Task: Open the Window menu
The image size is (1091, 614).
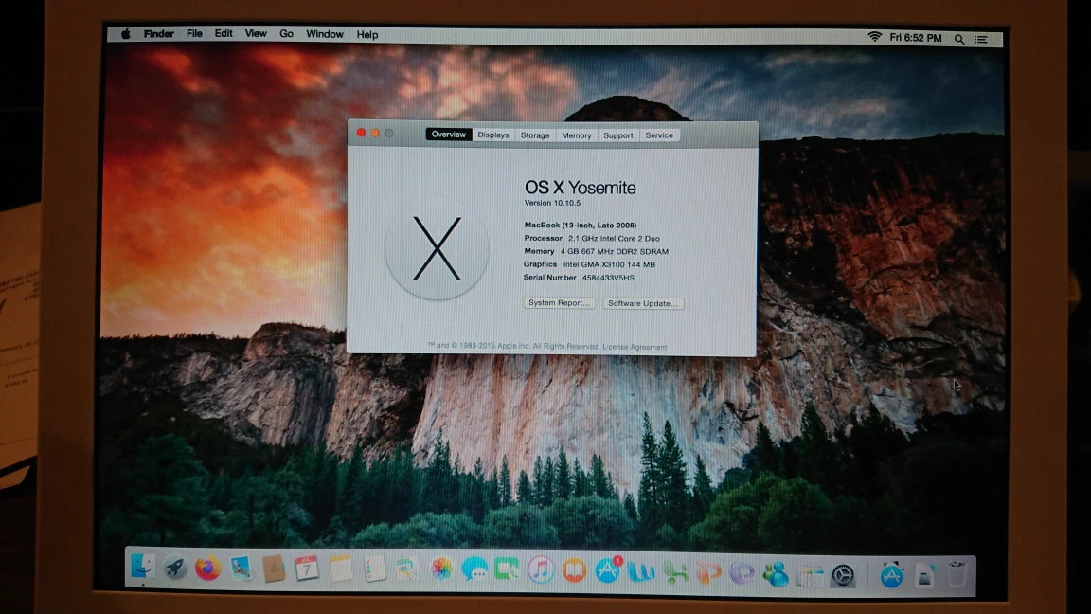Action: click(324, 34)
